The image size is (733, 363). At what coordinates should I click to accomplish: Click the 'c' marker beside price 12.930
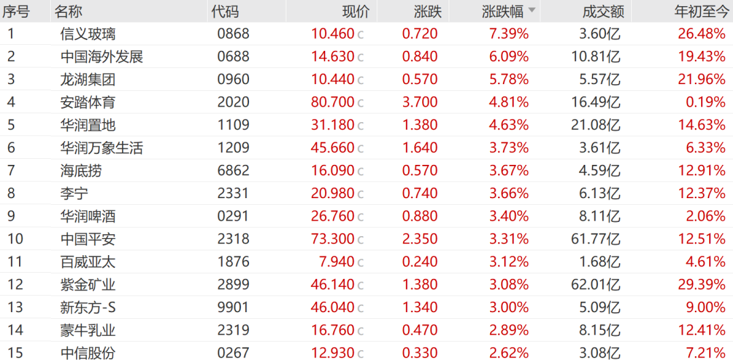361,354
